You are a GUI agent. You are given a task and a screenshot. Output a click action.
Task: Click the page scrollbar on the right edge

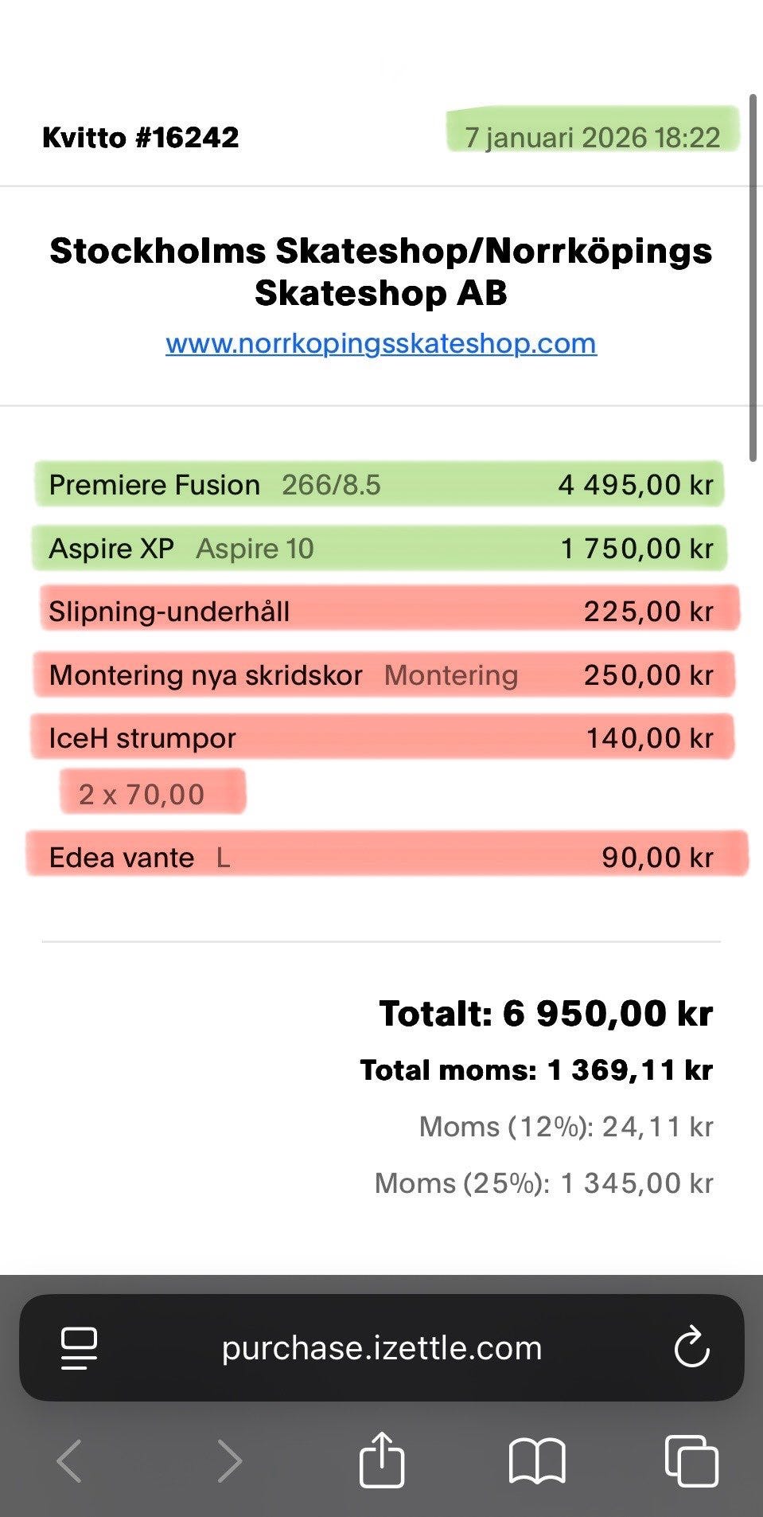(x=753, y=277)
